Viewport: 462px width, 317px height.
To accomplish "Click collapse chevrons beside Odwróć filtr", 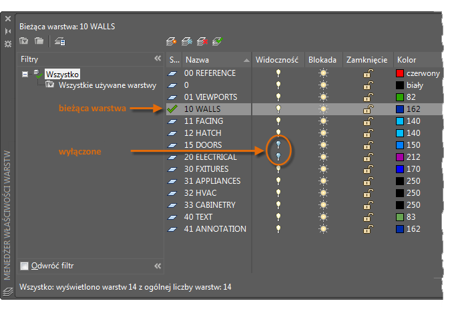I will click(x=158, y=266).
